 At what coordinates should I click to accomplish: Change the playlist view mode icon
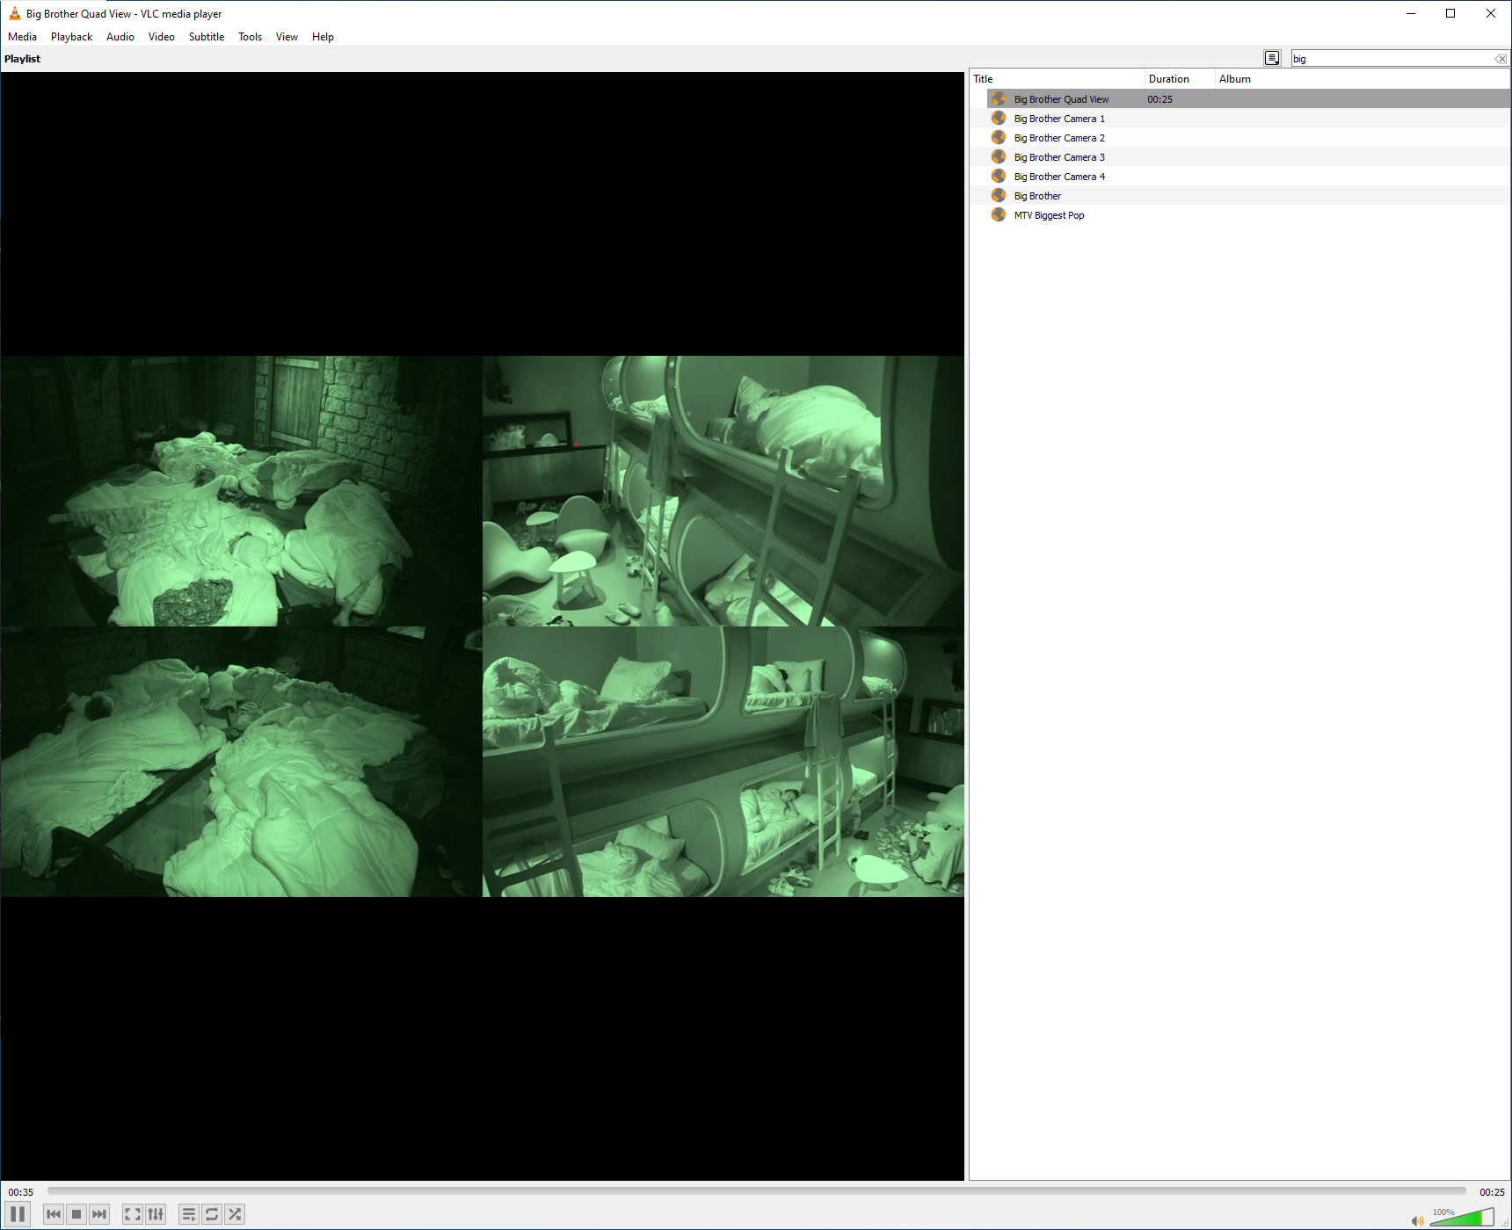pyautogui.click(x=1272, y=58)
